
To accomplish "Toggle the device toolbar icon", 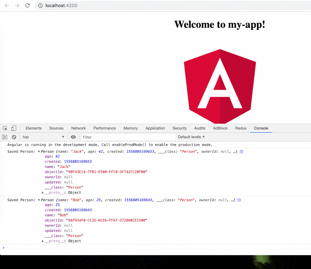I will pyautogui.click(x=14, y=128).
